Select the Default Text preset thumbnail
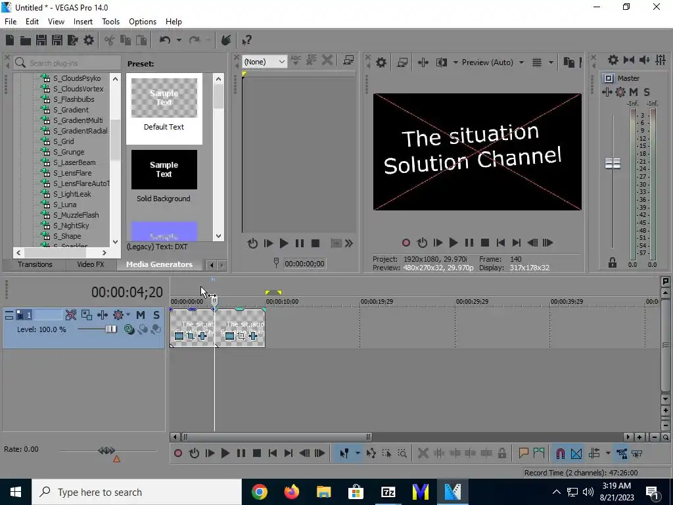The height and width of the screenshot is (505, 673). [x=164, y=98]
